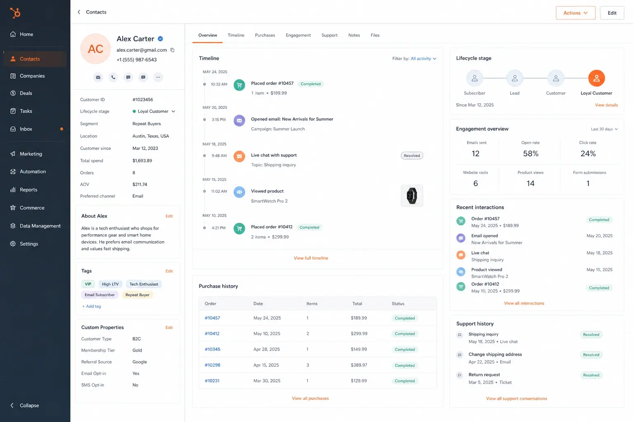Open Filter by All activity dropdown
633x422 pixels.
click(x=423, y=59)
